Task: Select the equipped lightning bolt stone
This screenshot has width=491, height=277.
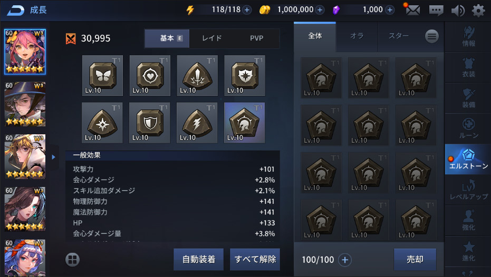Action: tap(197, 123)
